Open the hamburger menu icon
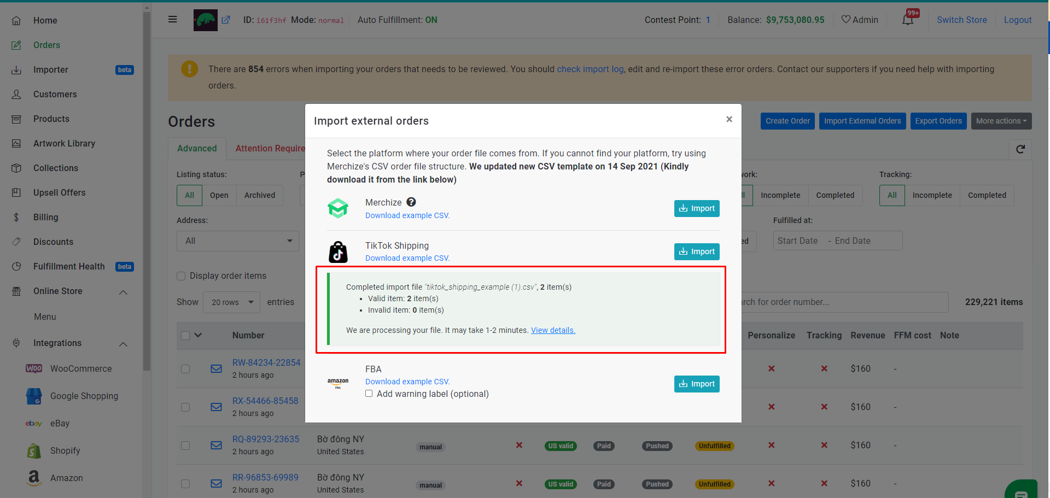The image size is (1050, 498). tap(173, 20)
